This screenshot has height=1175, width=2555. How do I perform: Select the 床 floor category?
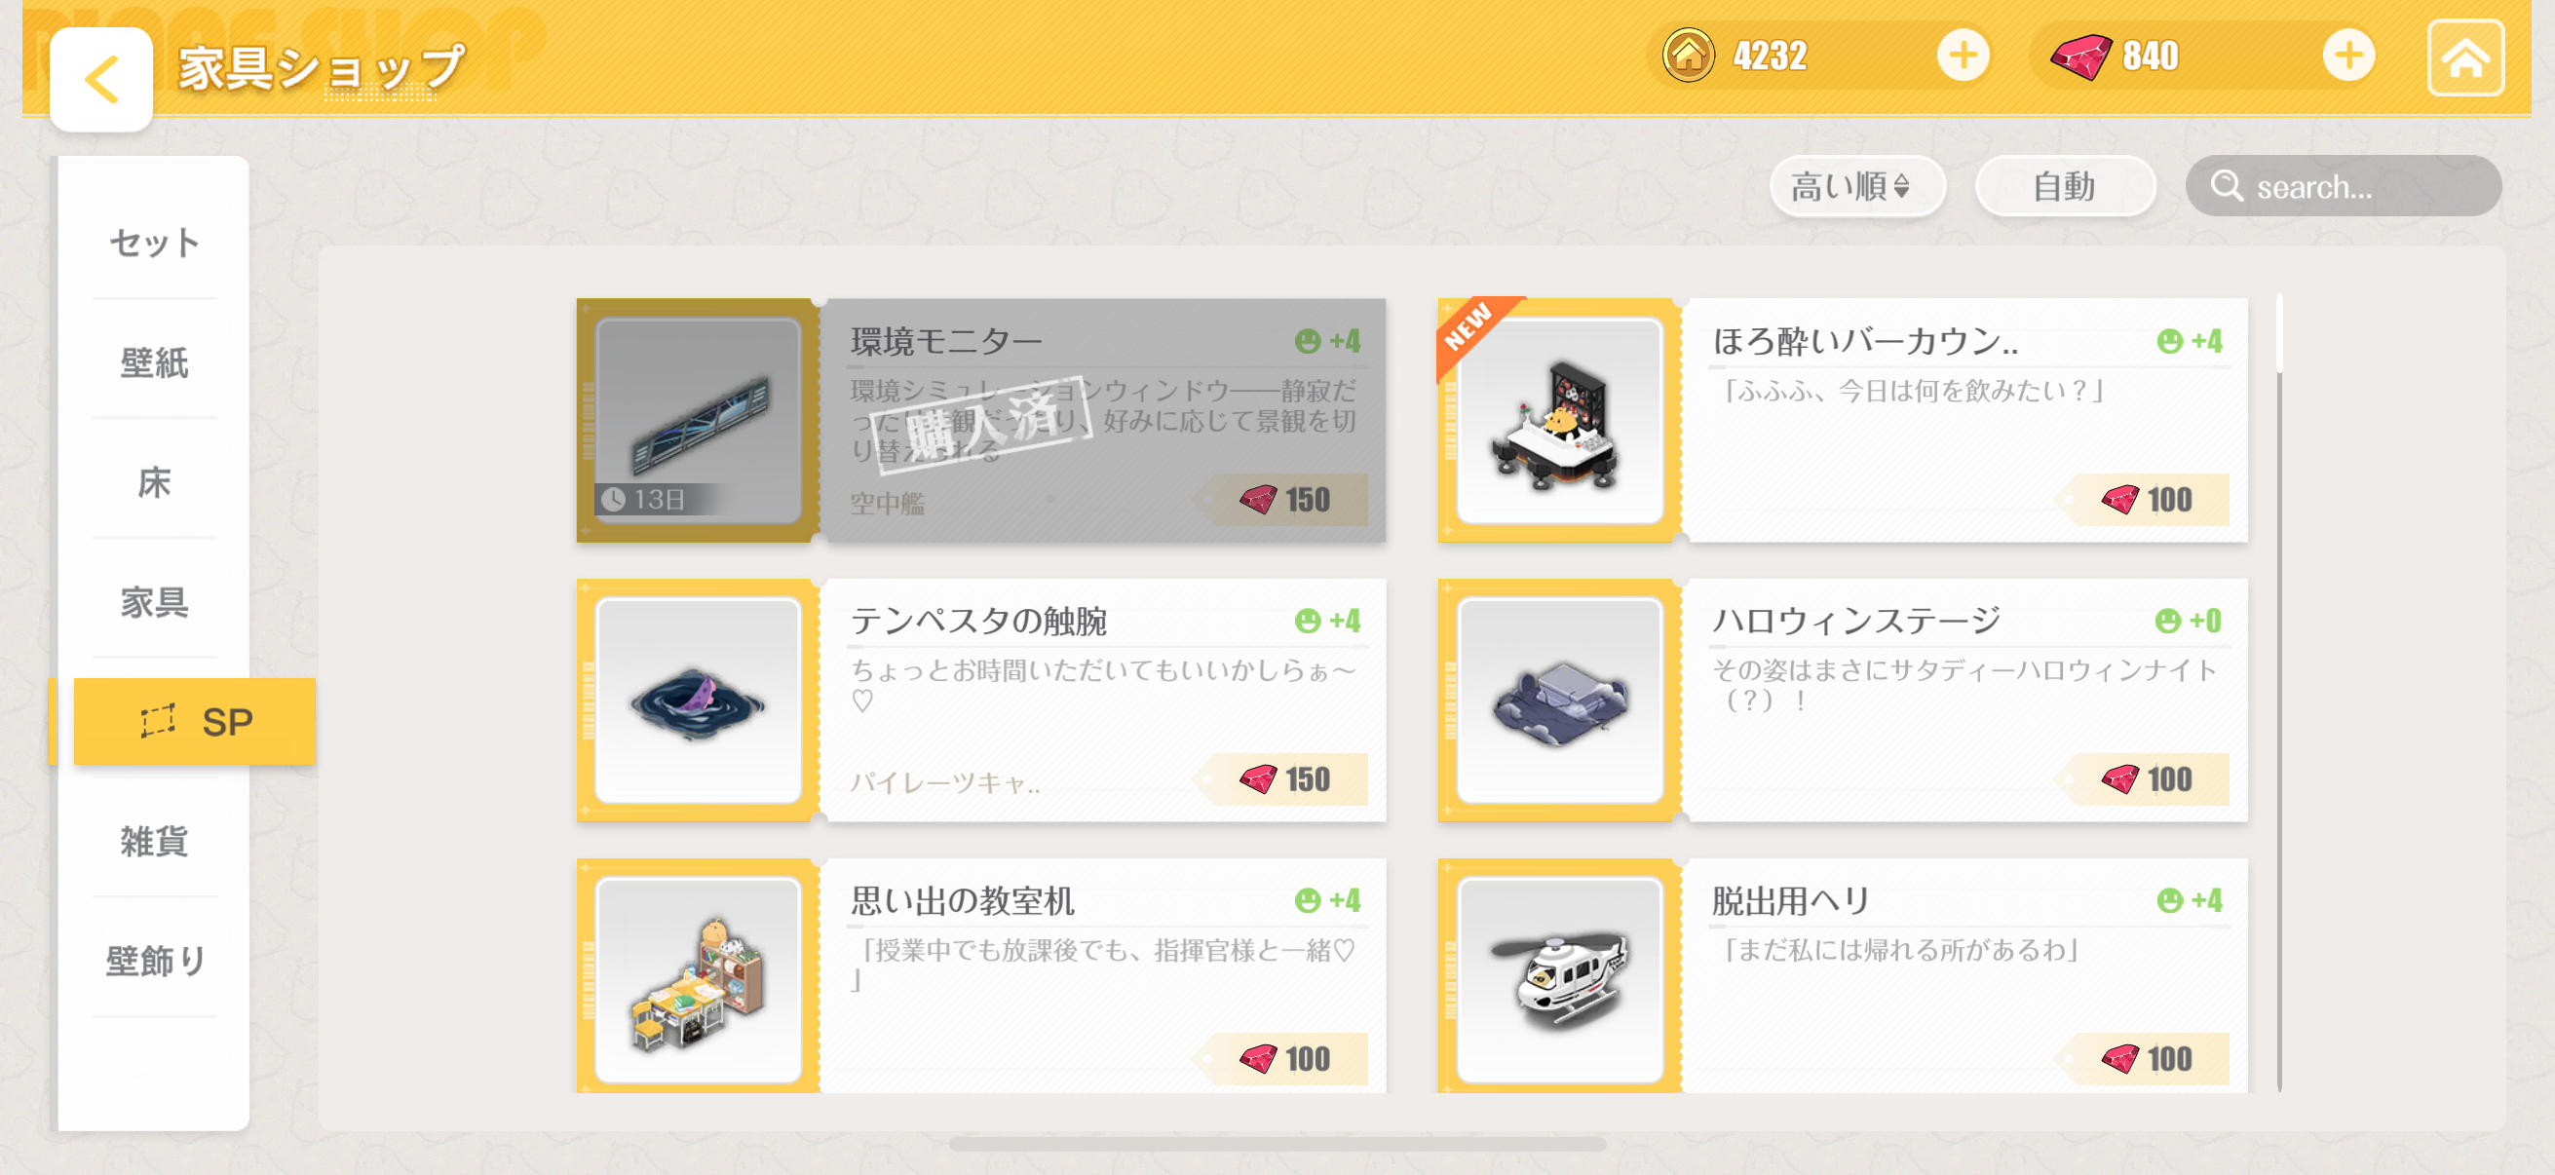[x=154, y=482]
